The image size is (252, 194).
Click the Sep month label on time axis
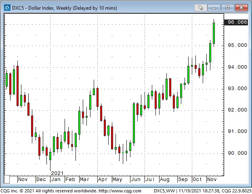pos(183,179)
